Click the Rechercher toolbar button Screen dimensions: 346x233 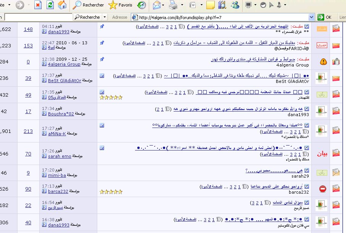tap(89, 5)
